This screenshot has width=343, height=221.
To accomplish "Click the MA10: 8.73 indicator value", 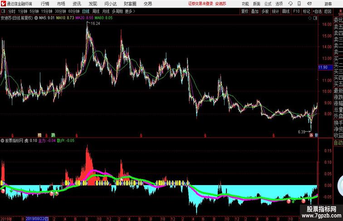I will (x=65, y=18).
